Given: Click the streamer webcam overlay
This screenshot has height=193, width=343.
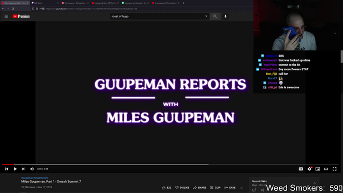Looking at the screenshot, I should click(298, 25).
